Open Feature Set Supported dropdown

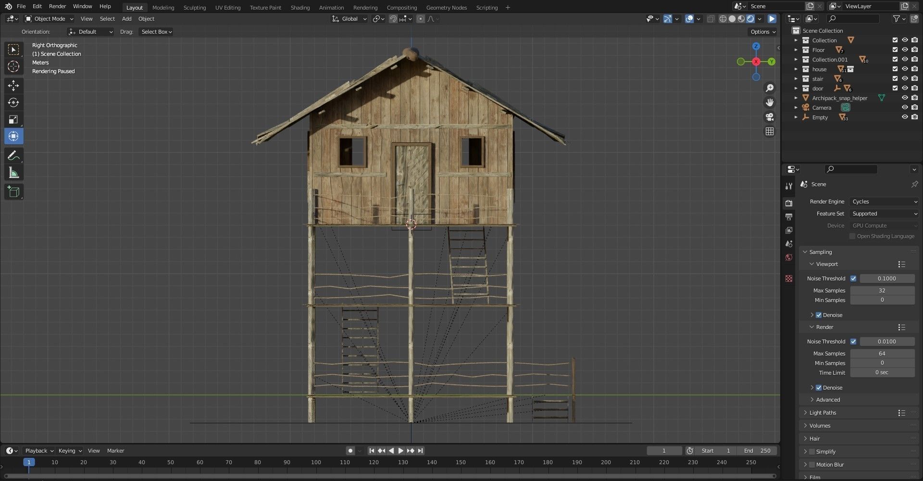(884, 214)
